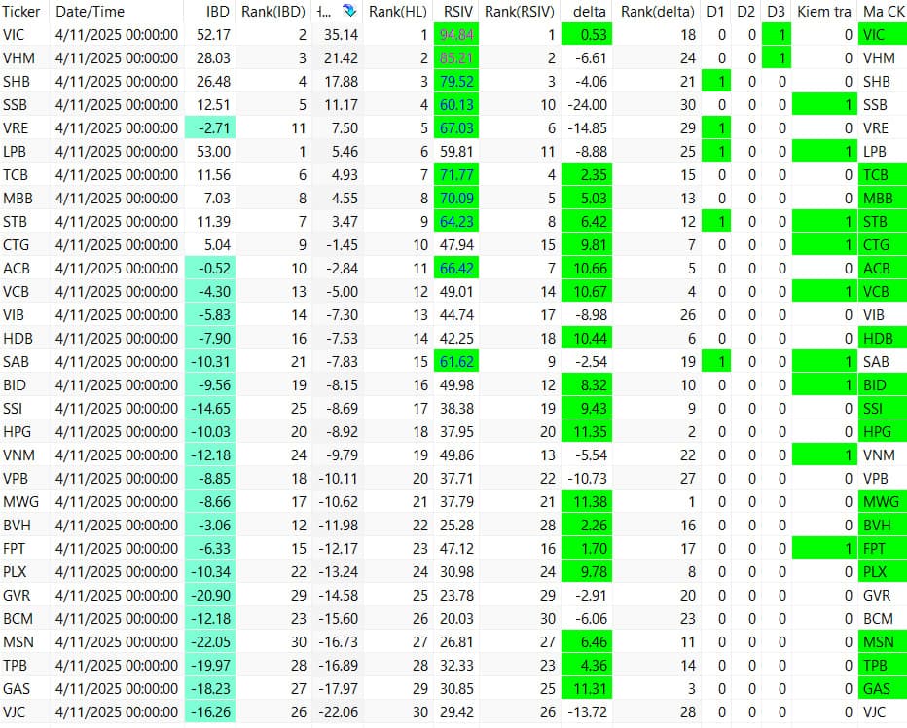Viewport: 907px width, 728px height.
Task: Sort by the RSIV column header
Action: coord(458,11)
